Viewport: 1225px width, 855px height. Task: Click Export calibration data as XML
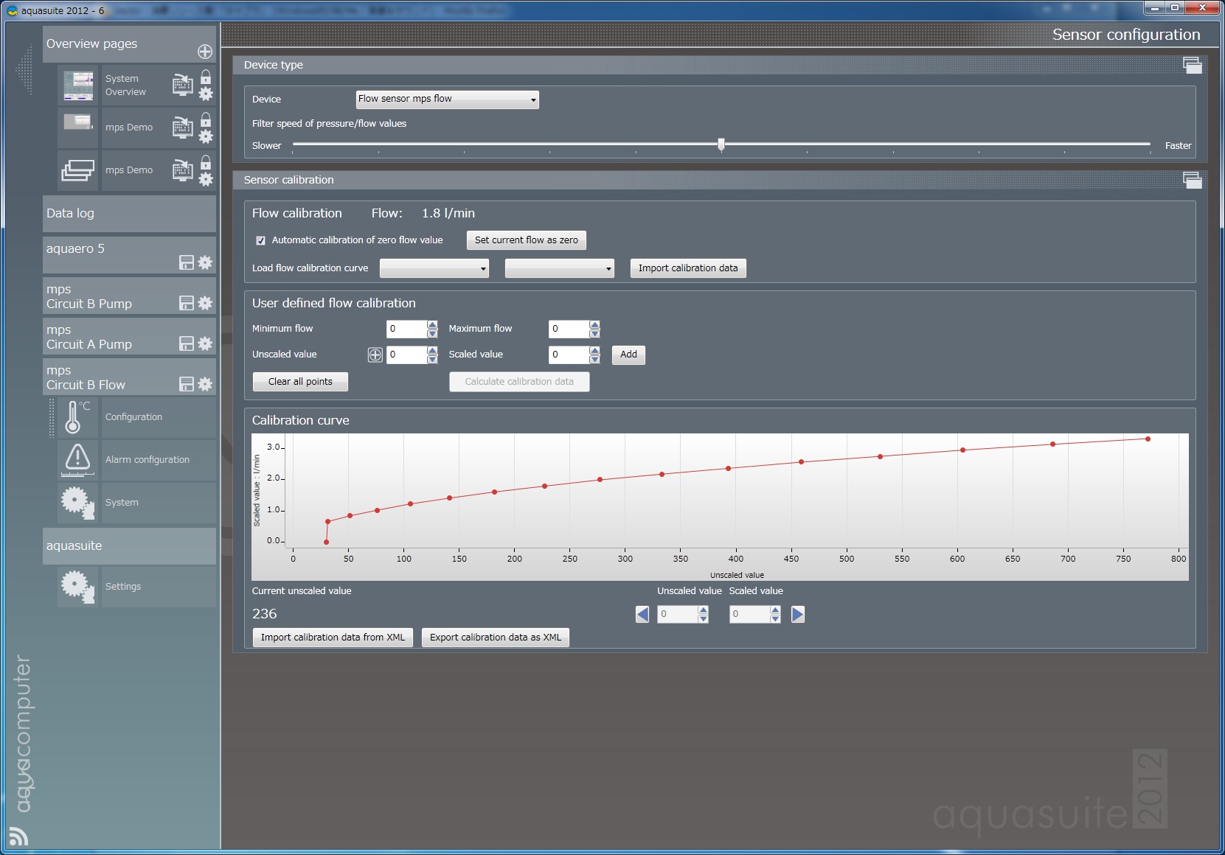coord(495,638)
